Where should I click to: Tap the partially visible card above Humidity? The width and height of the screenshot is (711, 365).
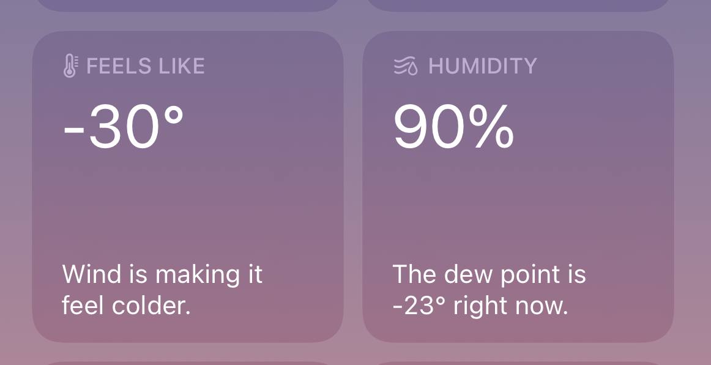(x=518, y=4)
